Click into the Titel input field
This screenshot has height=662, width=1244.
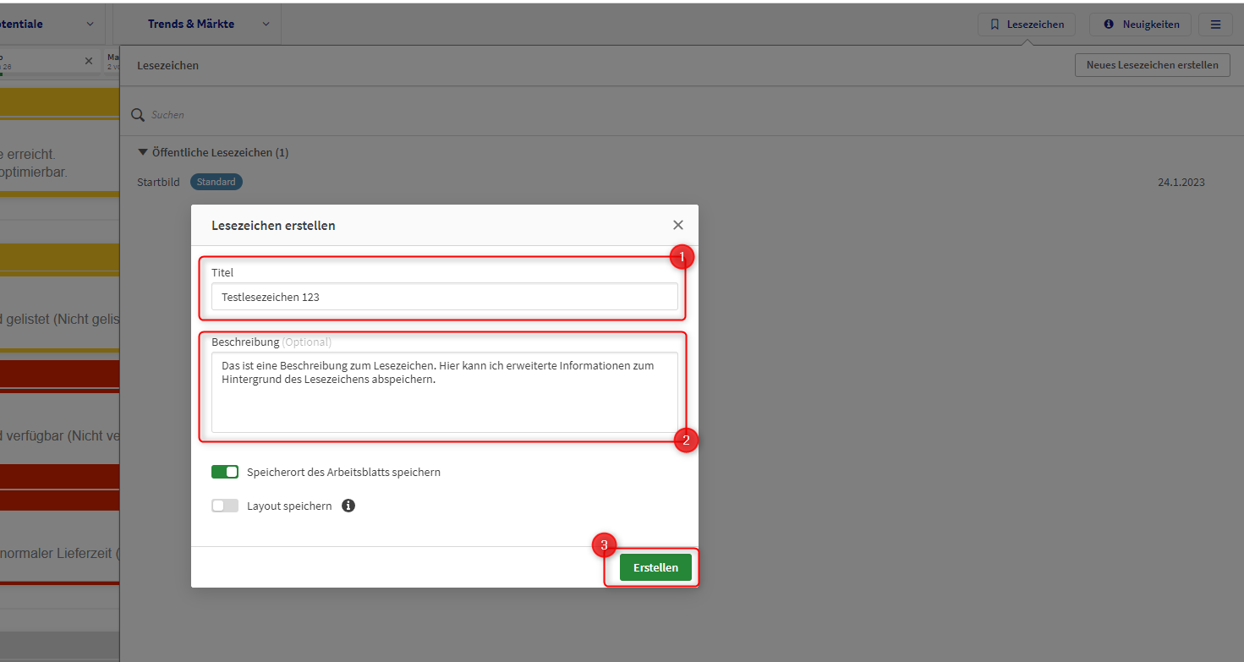(x=444, y=297)
